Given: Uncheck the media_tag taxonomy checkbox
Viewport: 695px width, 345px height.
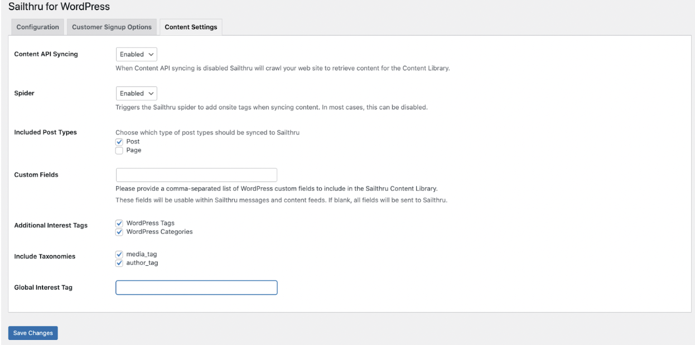Looking at the screenshot, I should 119,255.
